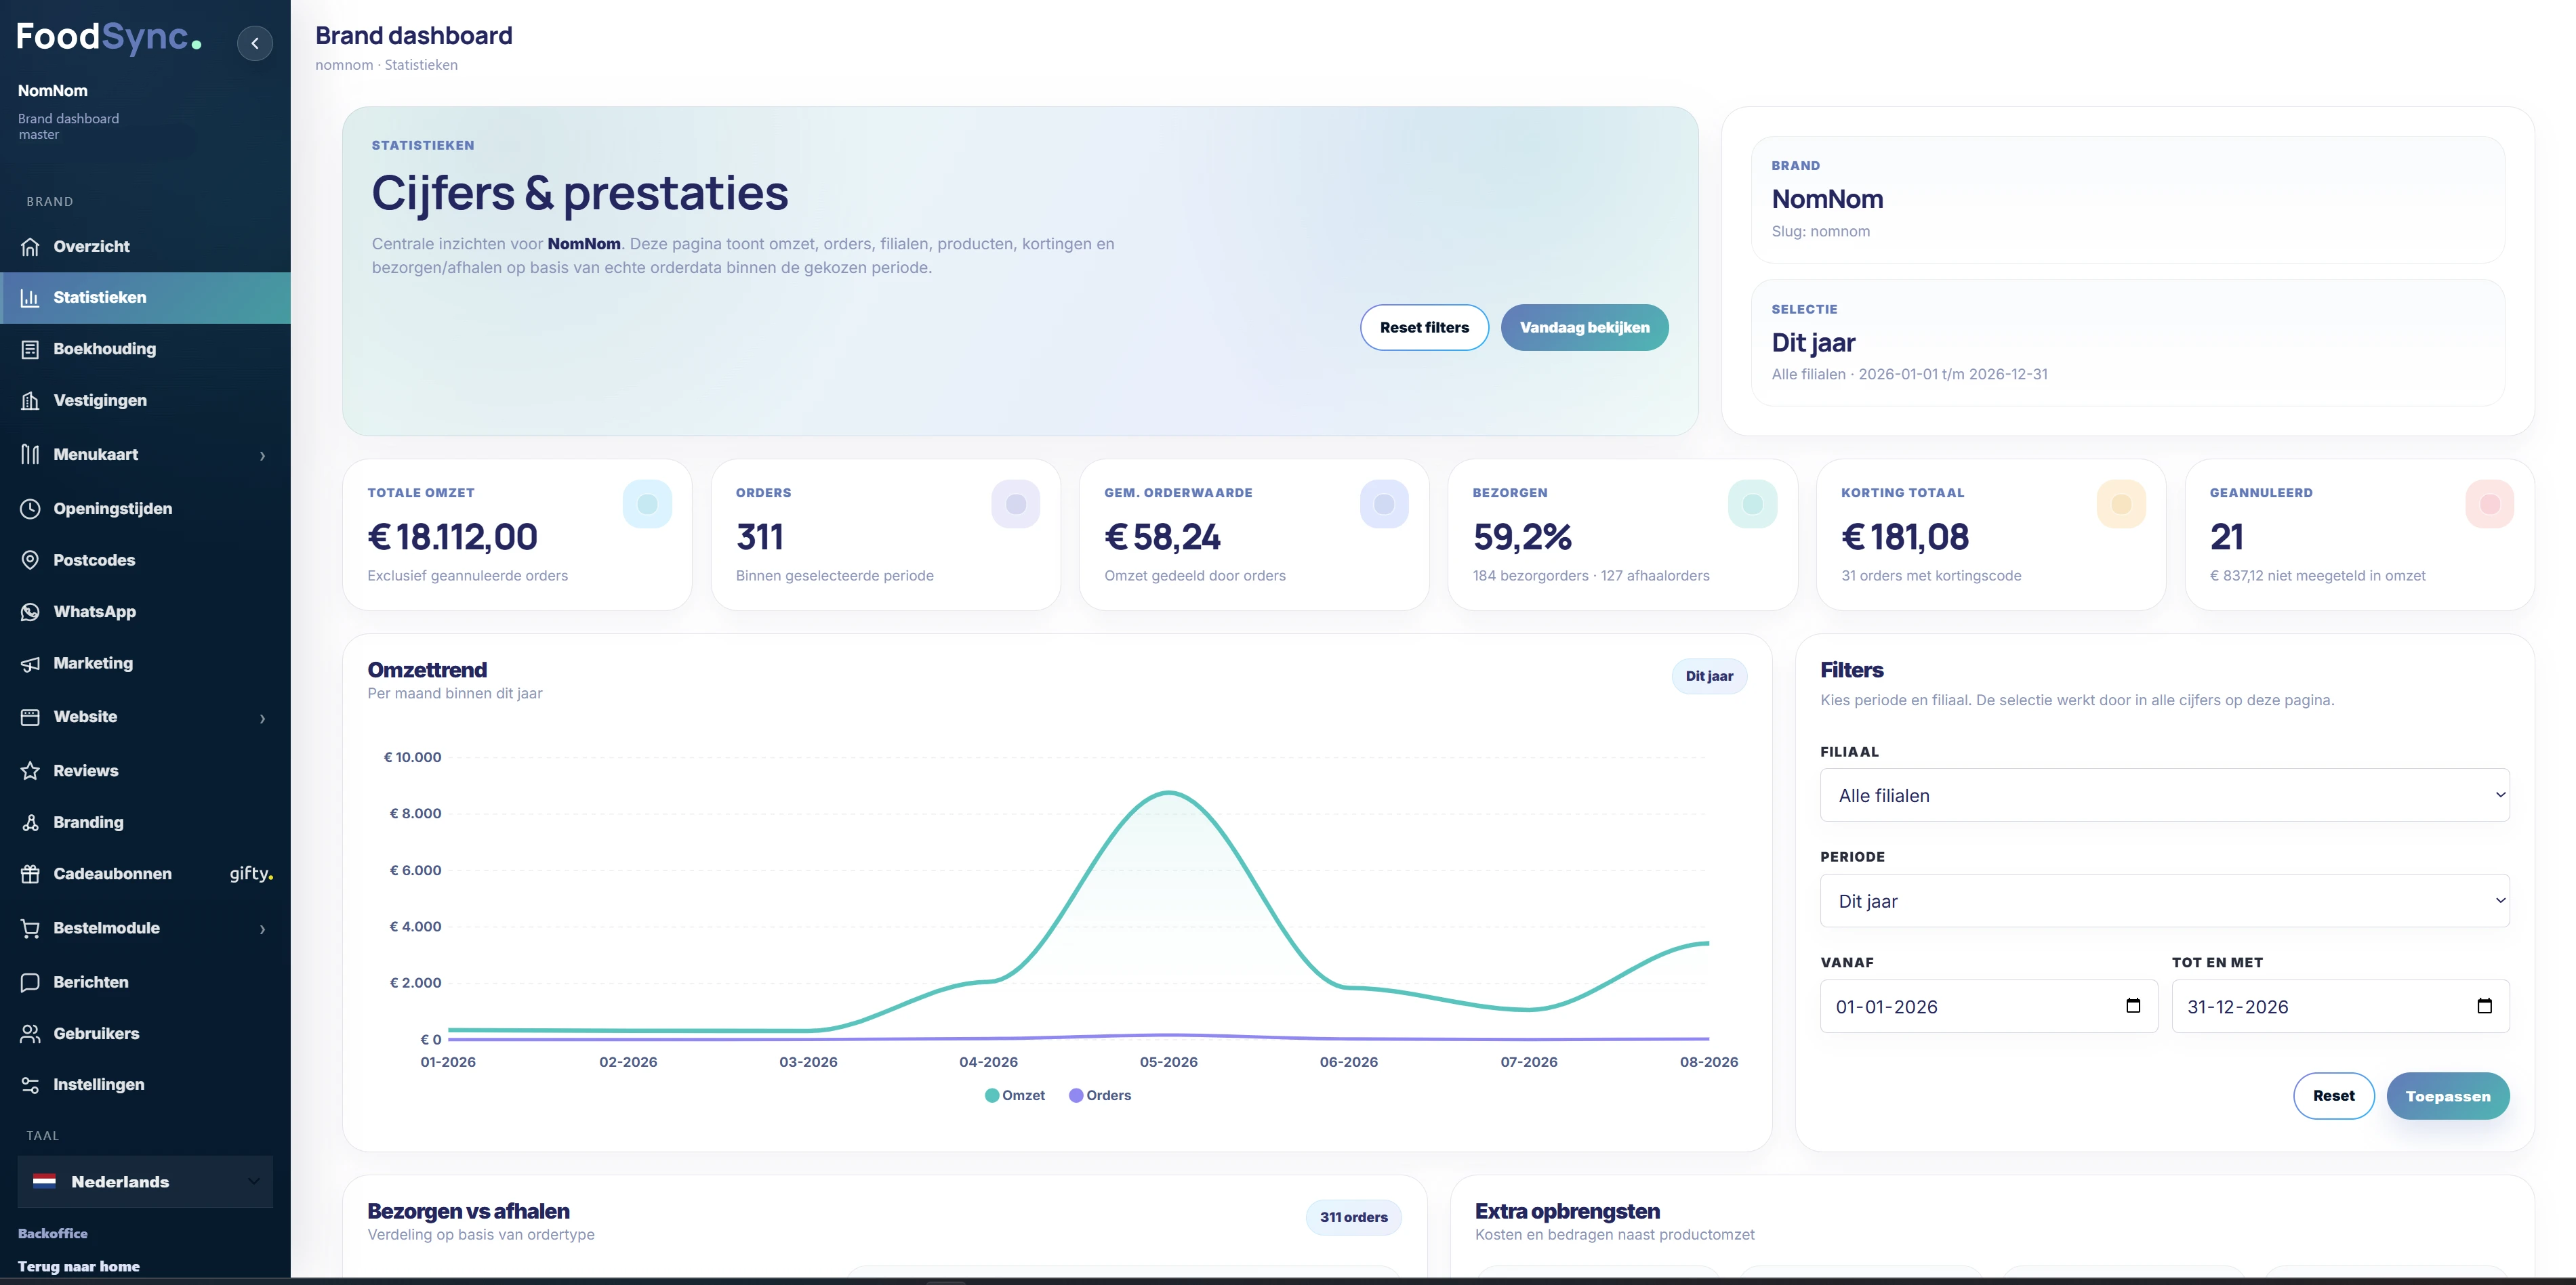The height and width of the screenshot is (1285, 2576).
Task: Click Reset in the Filters panel
Action: (x=2333, y=1096)
